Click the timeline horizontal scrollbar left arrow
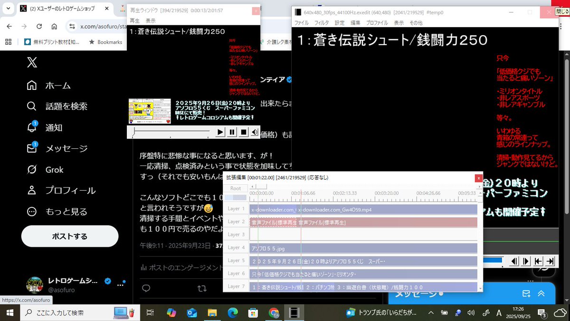 (252, 187)
